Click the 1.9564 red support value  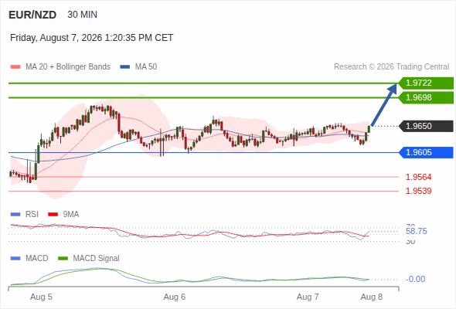pyautogui.click(x=418, y=177)
